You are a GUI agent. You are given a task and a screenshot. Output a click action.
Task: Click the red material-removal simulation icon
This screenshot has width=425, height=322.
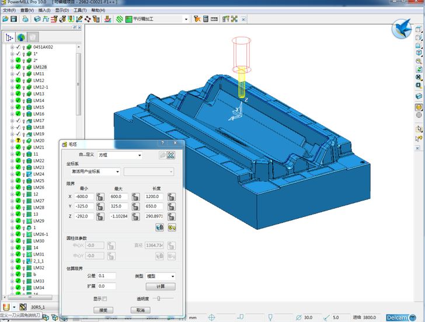click(108, 19)
